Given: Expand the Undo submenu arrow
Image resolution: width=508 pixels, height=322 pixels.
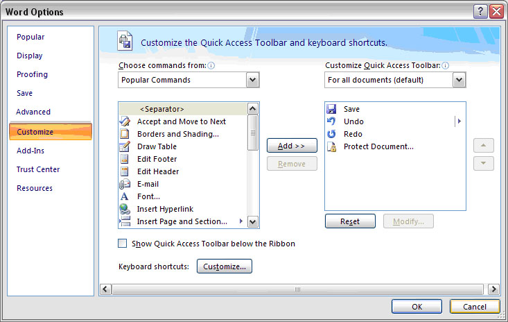Looking at the screenshot, I should click(459, 121).
